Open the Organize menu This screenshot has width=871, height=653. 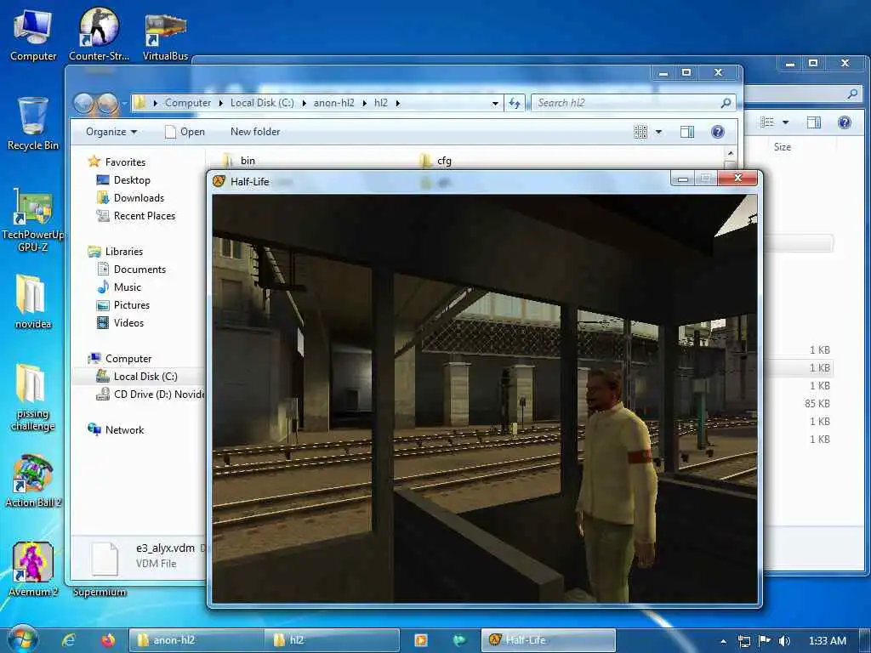[111, 132]
